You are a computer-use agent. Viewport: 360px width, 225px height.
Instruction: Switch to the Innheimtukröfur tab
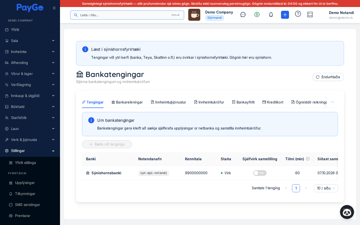[x=209, y=102]
